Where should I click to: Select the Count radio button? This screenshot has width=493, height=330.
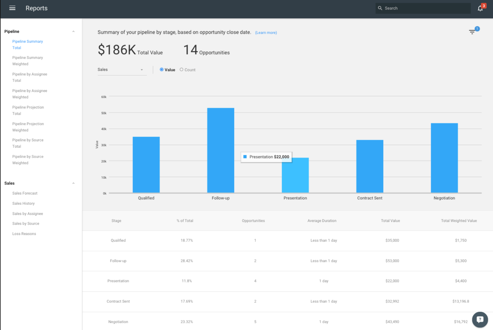coord(182,70)
